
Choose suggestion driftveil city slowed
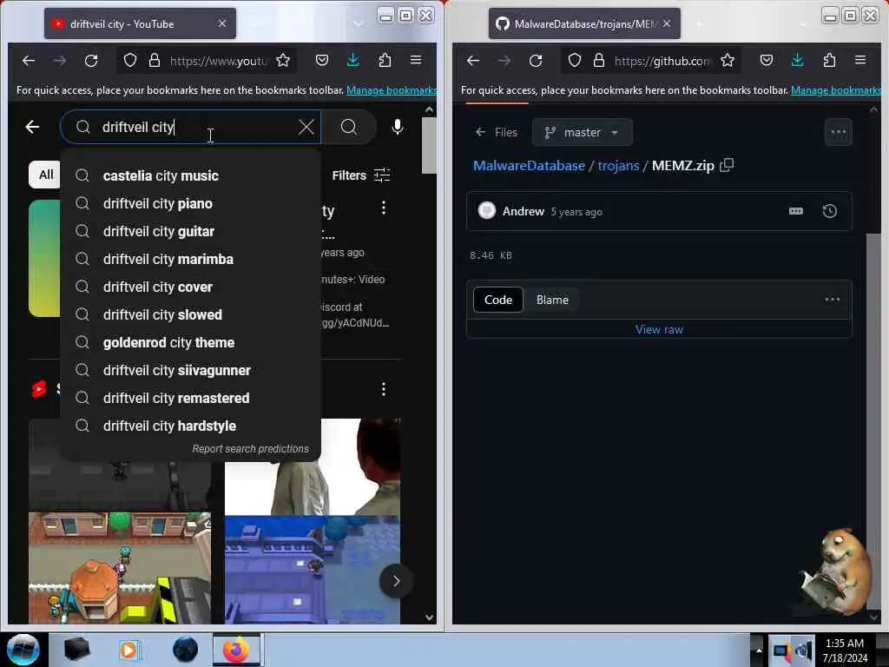click(x=190, y=314)
